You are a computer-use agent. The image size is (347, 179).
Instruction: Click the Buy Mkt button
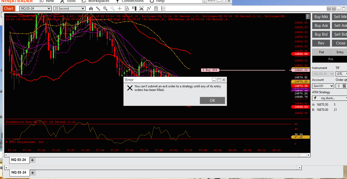tap(321, 17)
